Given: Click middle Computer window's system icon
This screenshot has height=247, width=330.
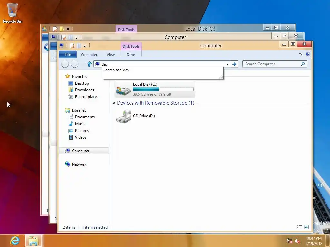Looking at the screenshot, I should pos(53,37).
